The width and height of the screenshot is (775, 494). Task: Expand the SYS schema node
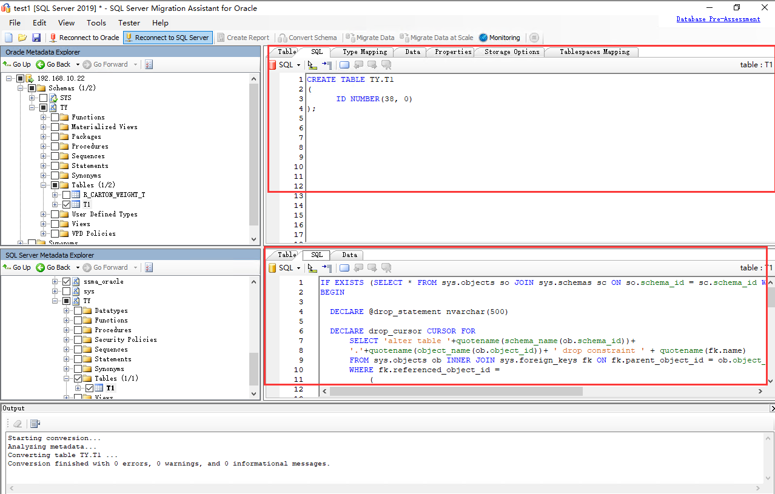32,98
